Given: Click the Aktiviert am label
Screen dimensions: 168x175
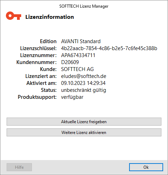Looking at the screenshot, I should 41,83.
